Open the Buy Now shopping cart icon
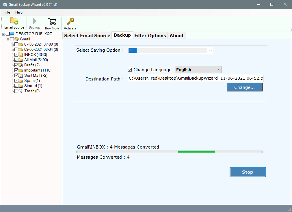292x212 pixels. click(52, 21)
